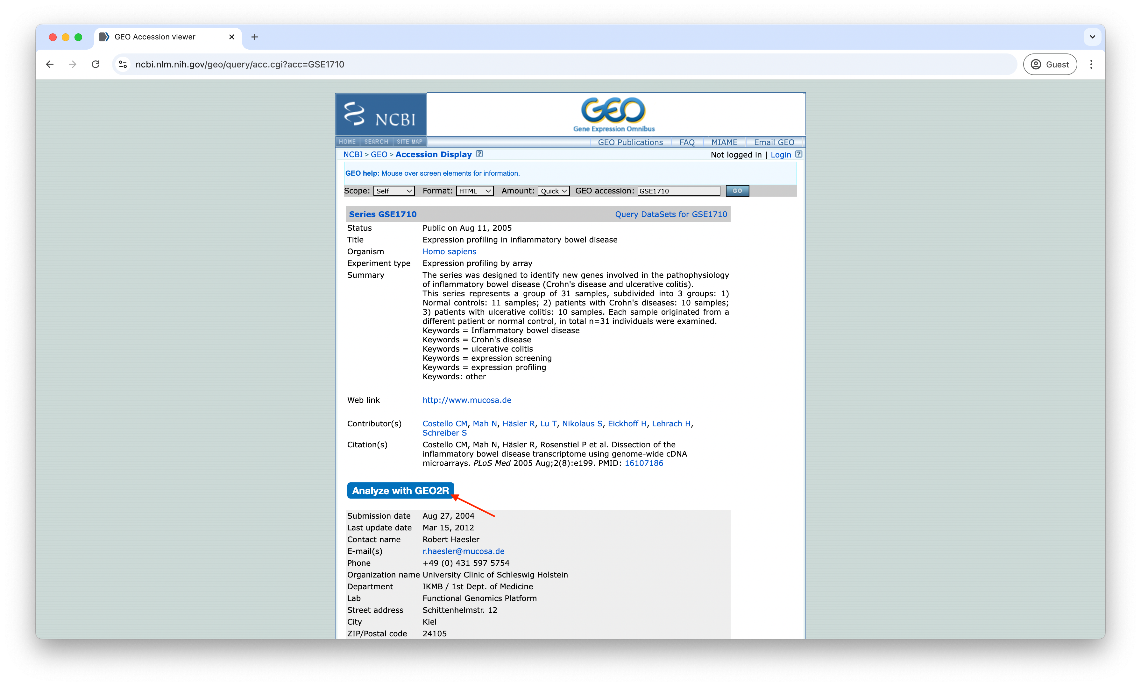Open the new tab plus button

255,37
